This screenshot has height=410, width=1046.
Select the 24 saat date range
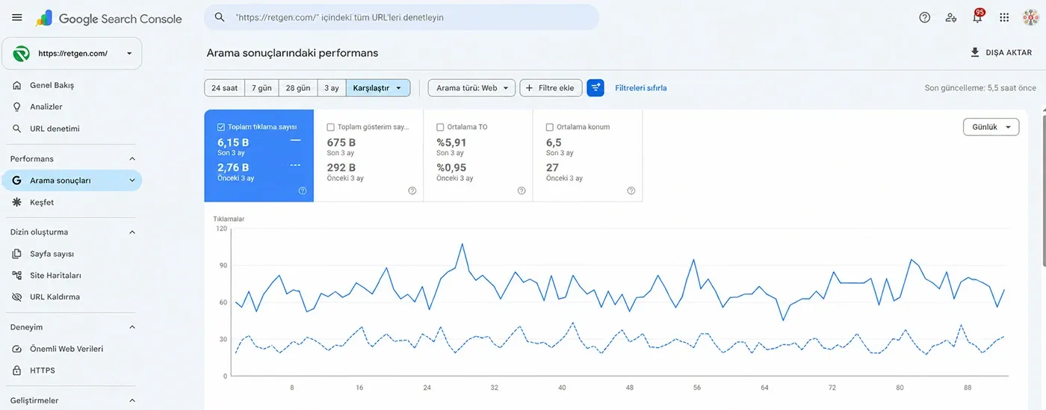[x=224, y=88]
